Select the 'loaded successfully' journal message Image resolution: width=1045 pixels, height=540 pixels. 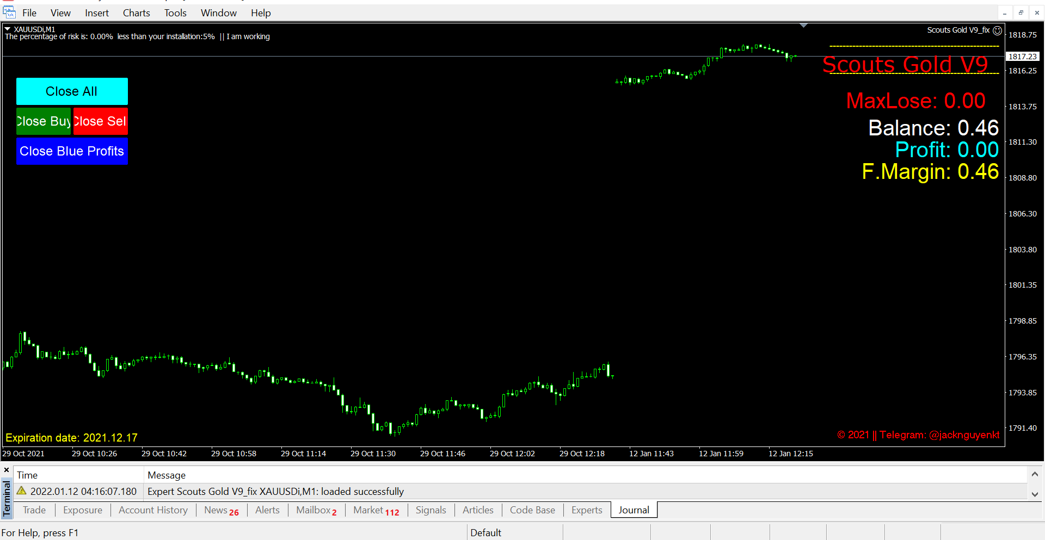(x=275, y=492)
